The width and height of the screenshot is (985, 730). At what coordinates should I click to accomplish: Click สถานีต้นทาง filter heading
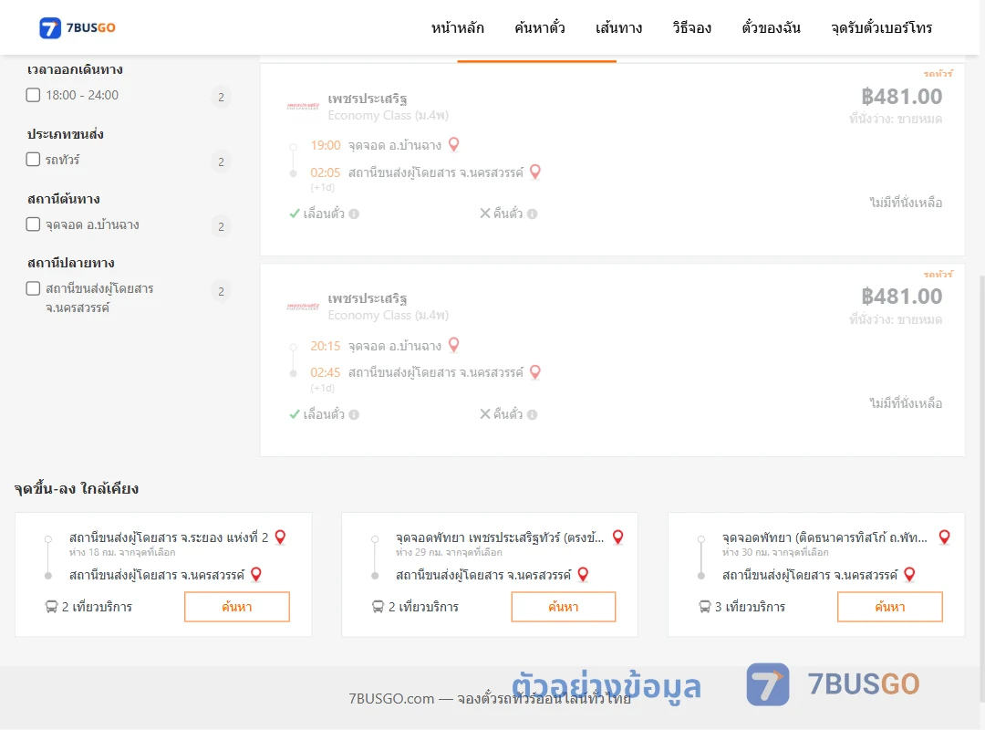point(64,199)
